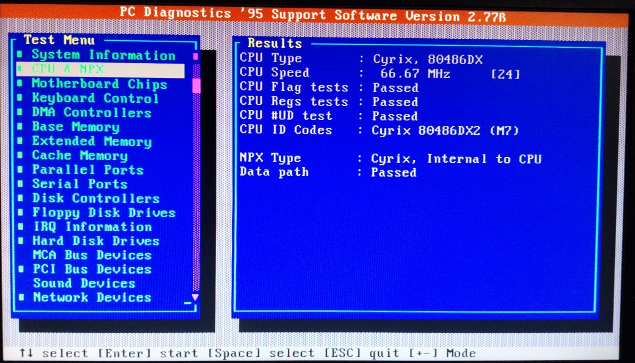This screenshot has width=635, height=363.
Task: Click the CPU Speed value '66.67 MHz'
Action: pos(415,74)
